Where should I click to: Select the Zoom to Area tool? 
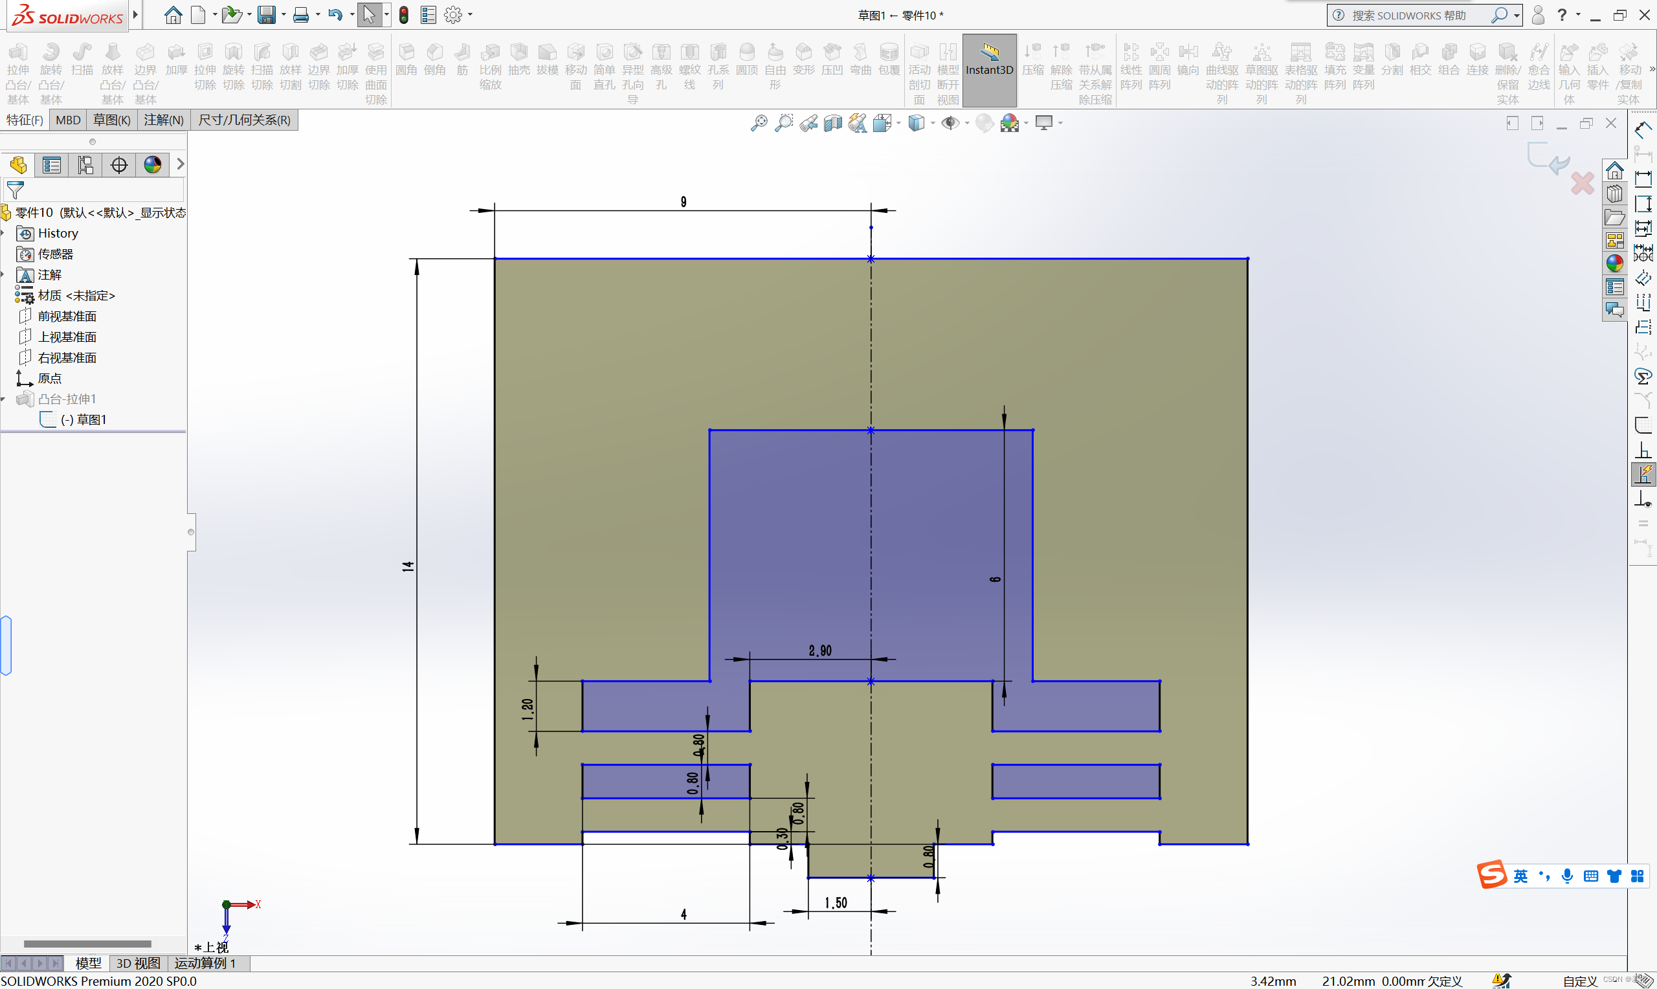click(x=784, y=123)
